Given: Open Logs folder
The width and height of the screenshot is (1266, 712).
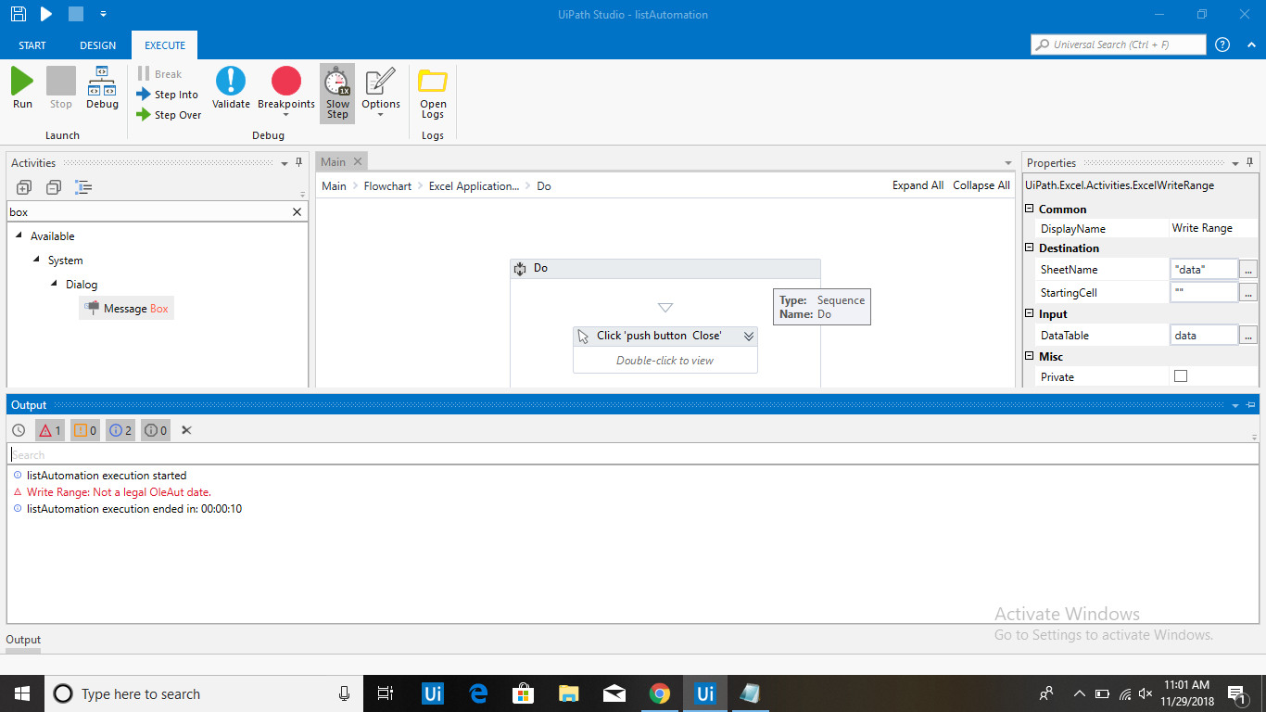Looking at the screenshot, I should (433, 94).
